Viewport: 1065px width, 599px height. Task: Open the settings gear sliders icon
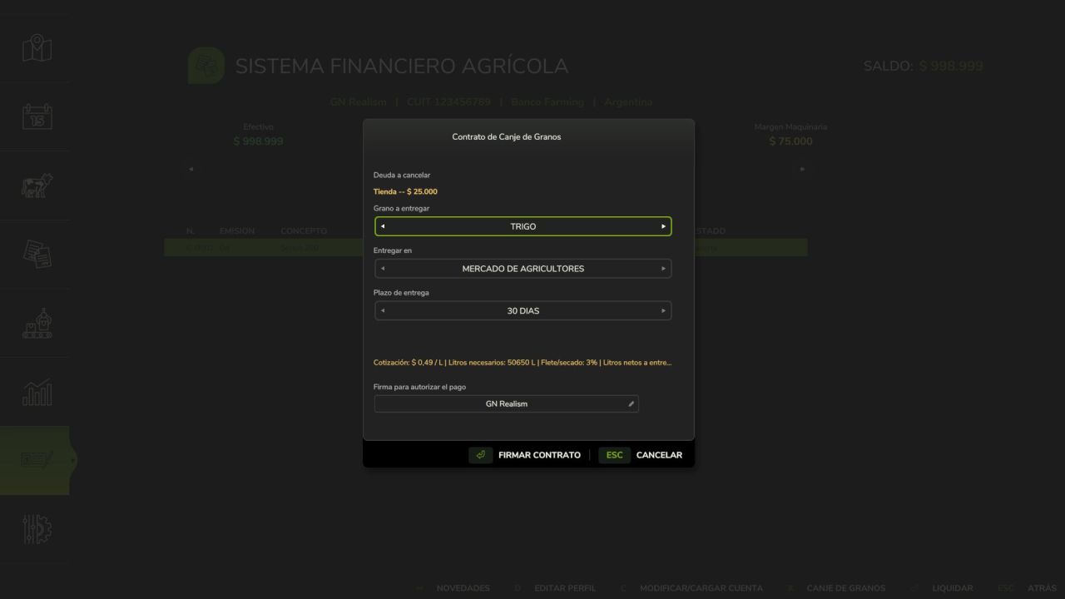coord(37,529)
